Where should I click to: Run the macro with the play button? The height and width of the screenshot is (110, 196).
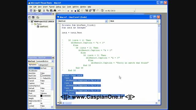coord(68,11)
